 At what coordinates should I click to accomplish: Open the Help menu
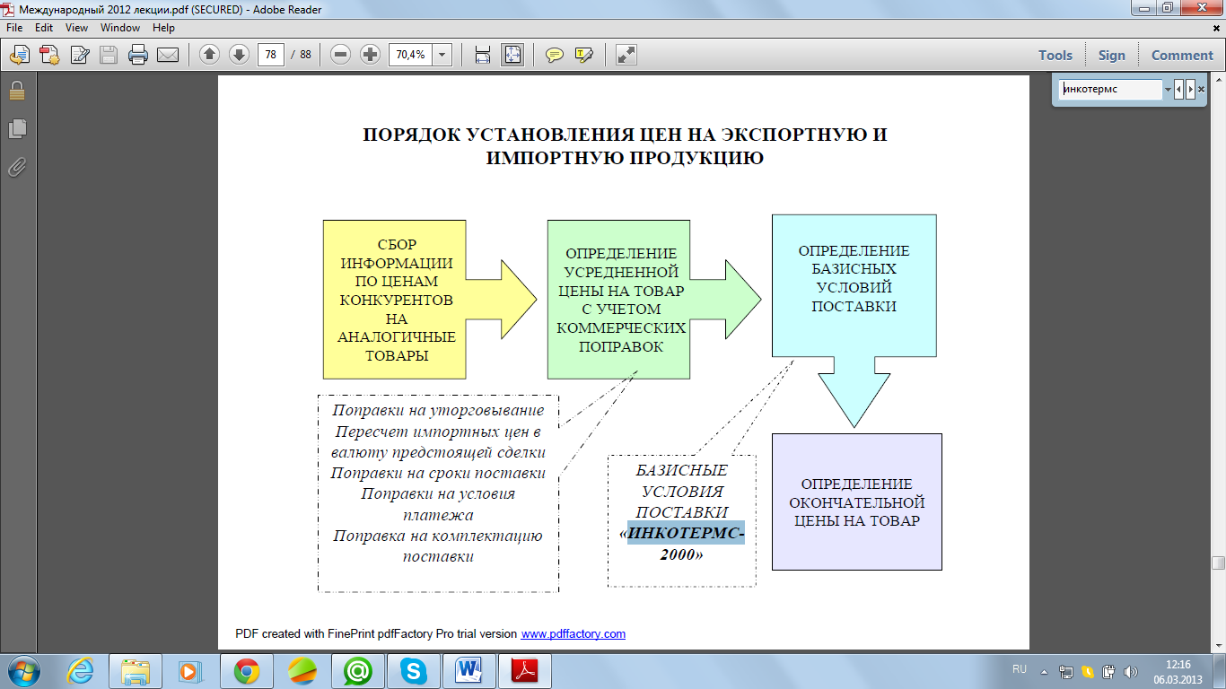point(163,28)
